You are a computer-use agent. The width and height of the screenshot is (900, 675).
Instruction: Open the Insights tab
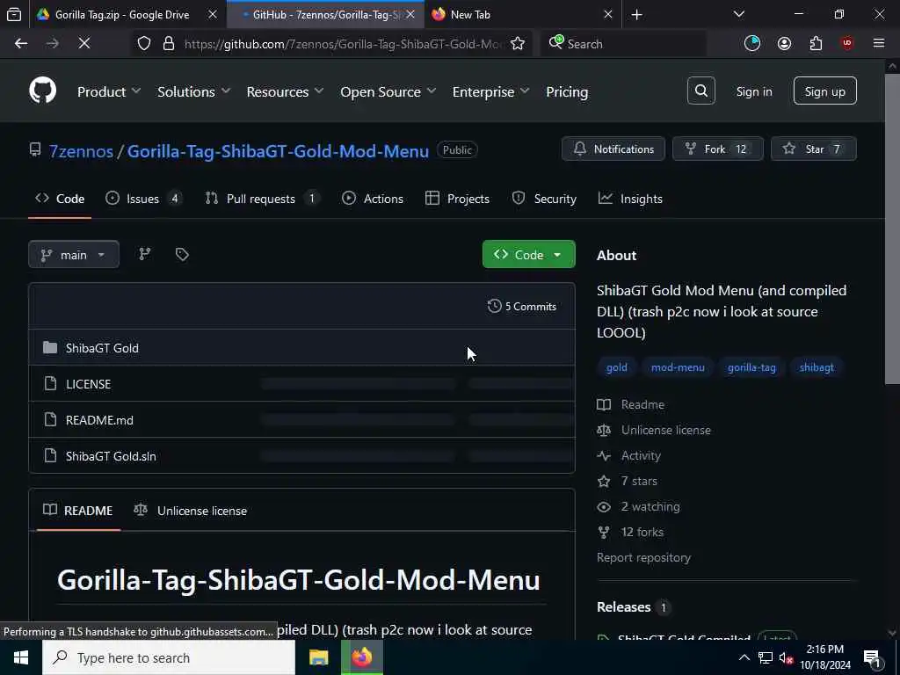pos(630,199)
